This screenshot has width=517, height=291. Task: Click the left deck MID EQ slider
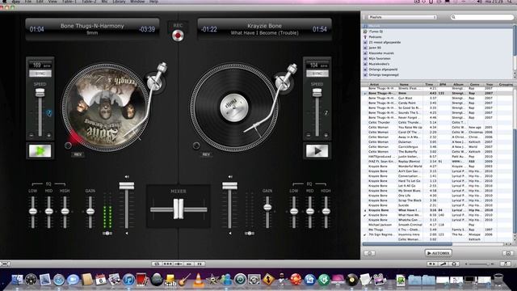point(48,211)
